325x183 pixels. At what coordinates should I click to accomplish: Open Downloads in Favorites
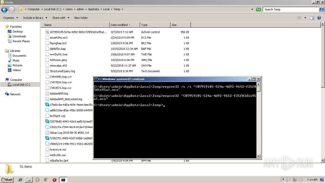click(19, 36)
